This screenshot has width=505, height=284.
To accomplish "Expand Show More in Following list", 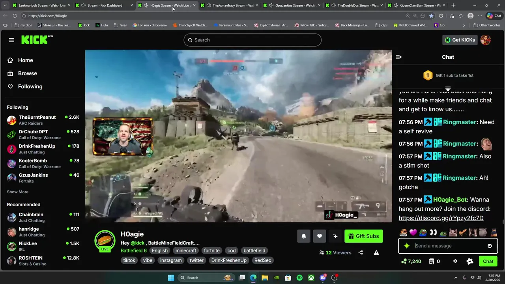I will pyautogui.click(x=18, y=192).
